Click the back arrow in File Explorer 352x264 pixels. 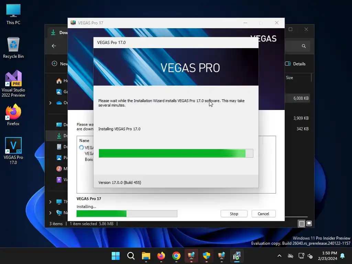point(54,46)
